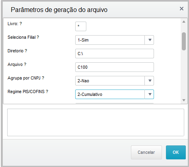This screenshot has height=167, width=189.
Task: Focus the Diretorio text field
Action: pyautogui.click(x=115, y=54)
